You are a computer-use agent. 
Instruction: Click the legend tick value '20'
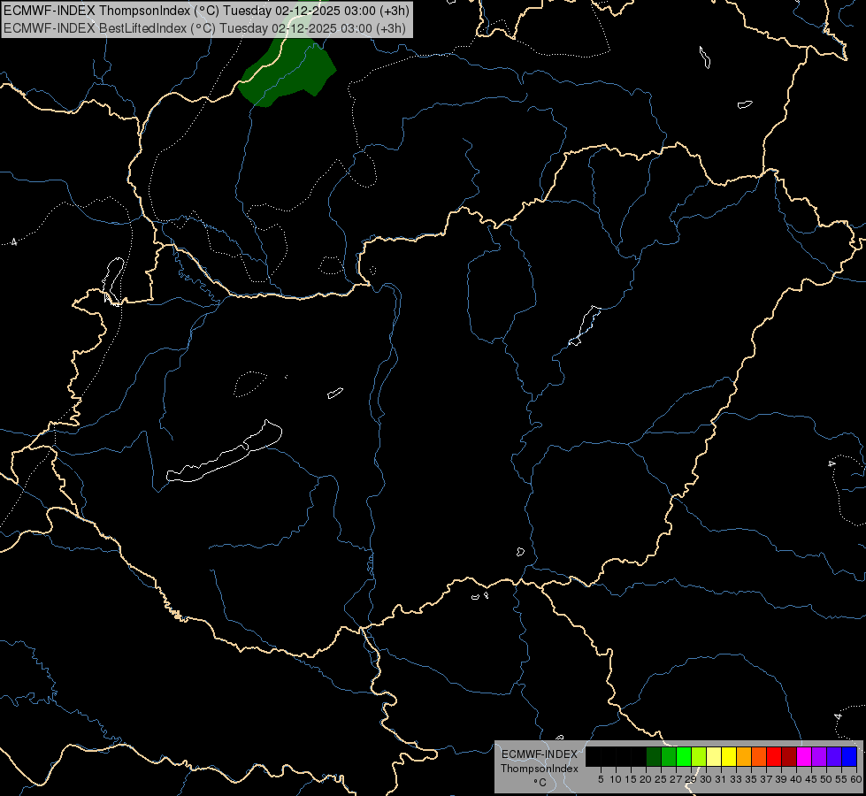[646, 779]
